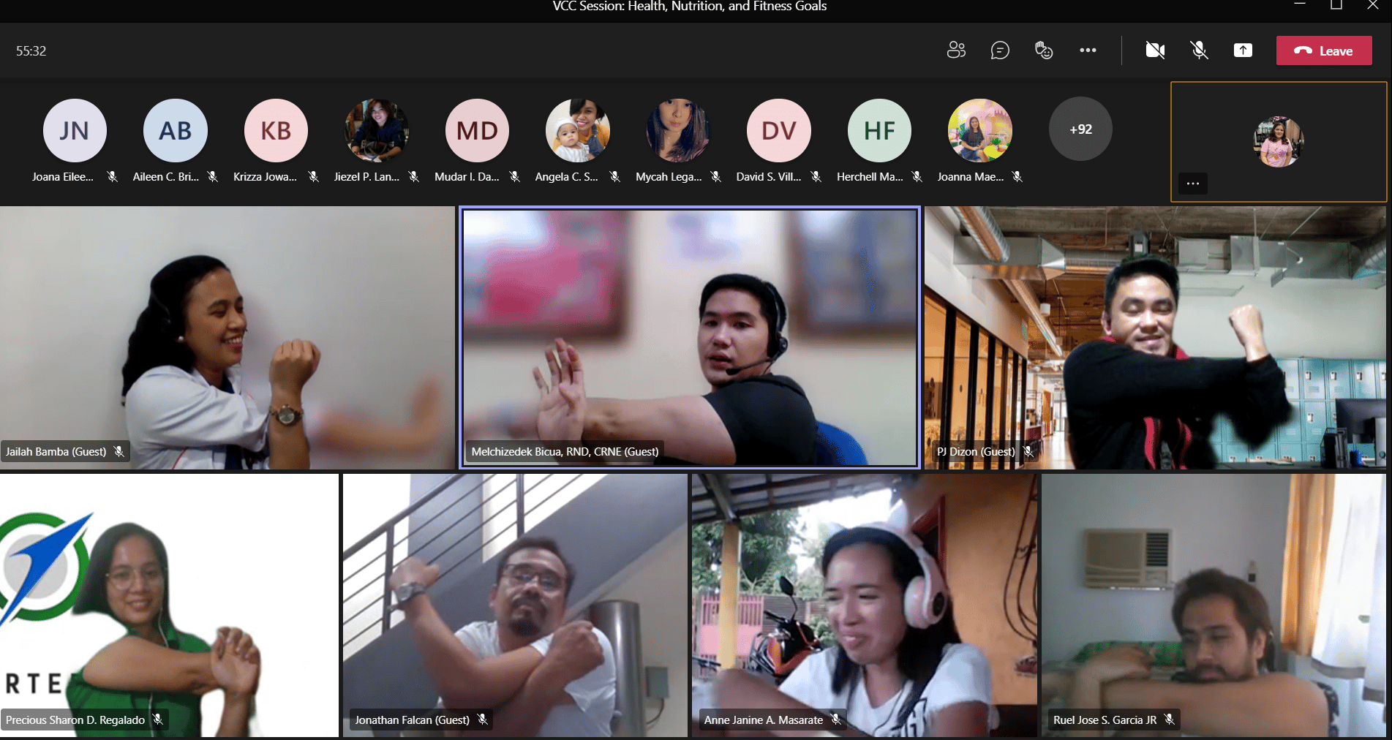Show the participants list
Screen dimensions: 1392x740
[956, 50]
